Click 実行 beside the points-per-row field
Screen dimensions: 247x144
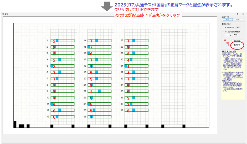click(x=235, y=34)
